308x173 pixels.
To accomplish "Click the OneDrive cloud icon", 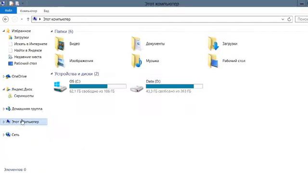I will coord(8,76).
